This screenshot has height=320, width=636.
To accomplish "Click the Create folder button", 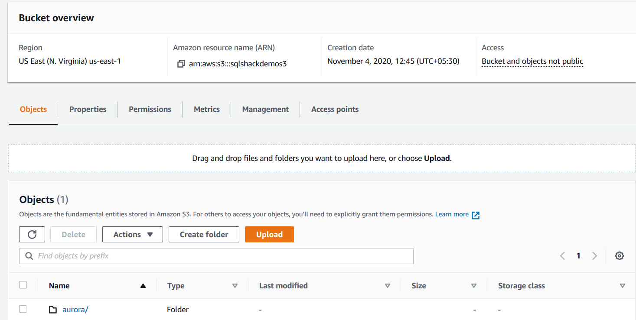I will click(x=204, y=235).
